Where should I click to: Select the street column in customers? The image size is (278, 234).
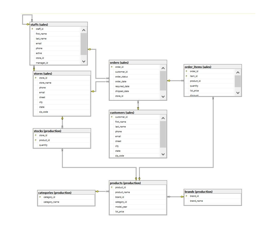[x=135, y=141]
